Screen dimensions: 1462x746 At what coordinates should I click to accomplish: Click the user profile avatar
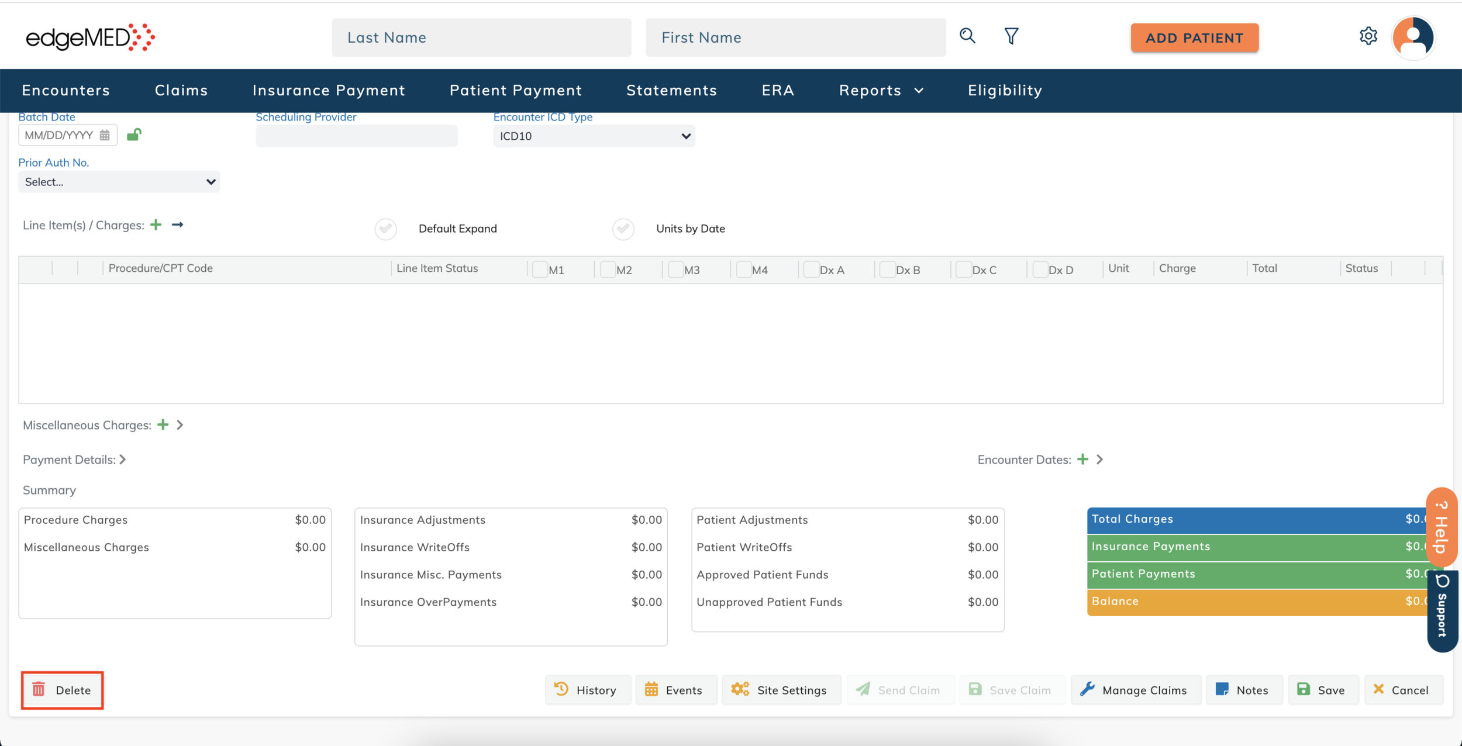[x=1413, y=37]
